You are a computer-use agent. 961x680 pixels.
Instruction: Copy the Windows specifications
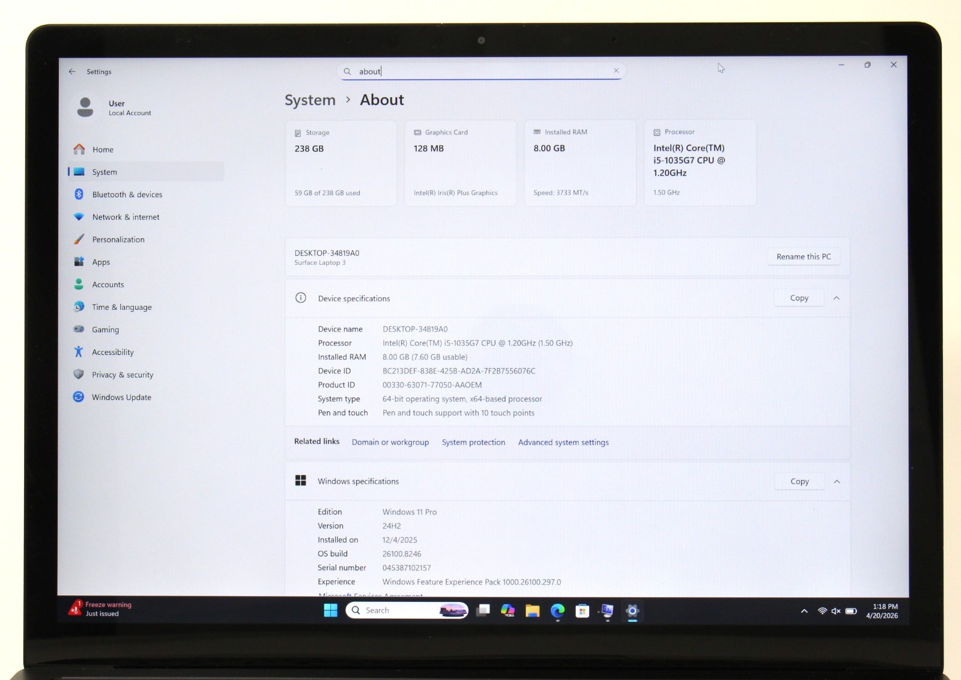point(799,481)
